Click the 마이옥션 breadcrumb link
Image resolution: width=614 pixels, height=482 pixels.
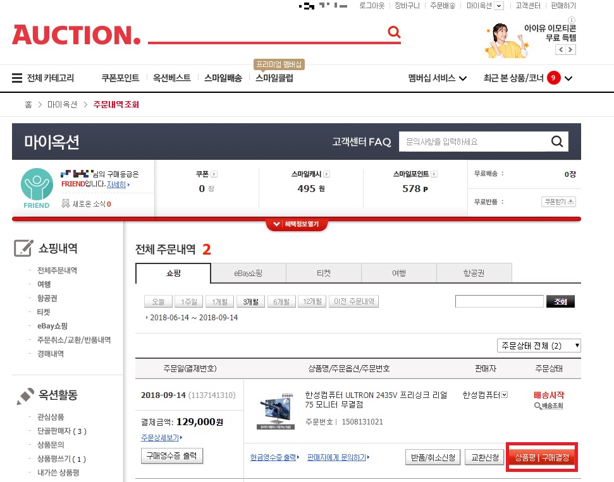coord(62,104)
